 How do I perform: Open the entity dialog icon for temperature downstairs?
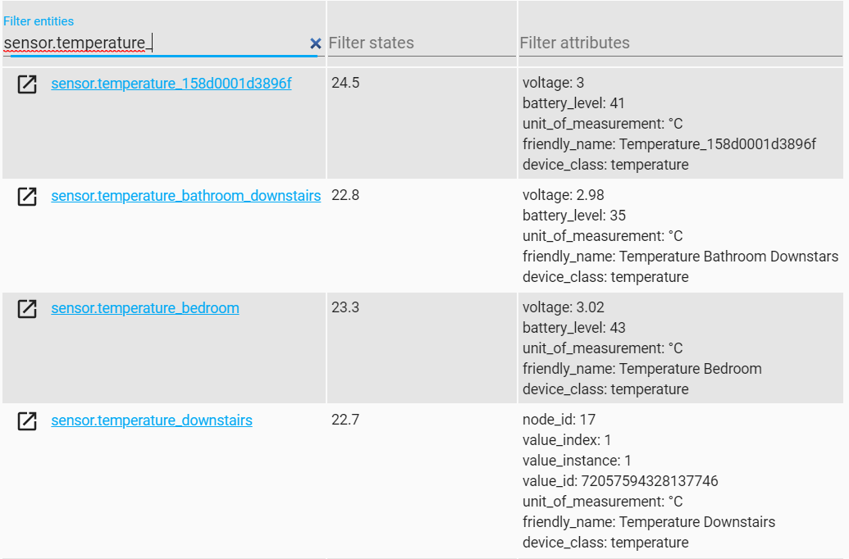[28, 420]
